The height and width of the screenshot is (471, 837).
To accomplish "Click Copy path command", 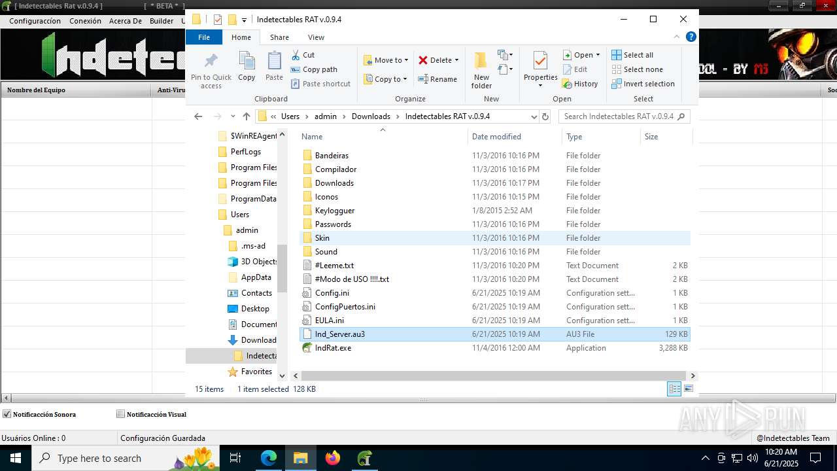I will click(314, 69).
